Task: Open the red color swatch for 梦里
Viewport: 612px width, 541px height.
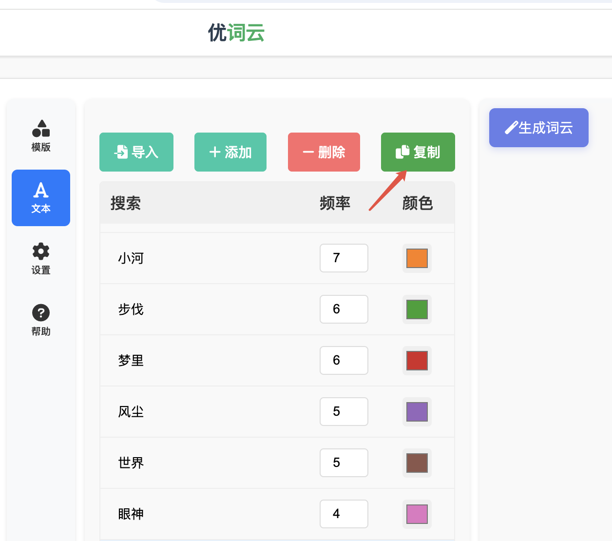Action: (417, 360)
